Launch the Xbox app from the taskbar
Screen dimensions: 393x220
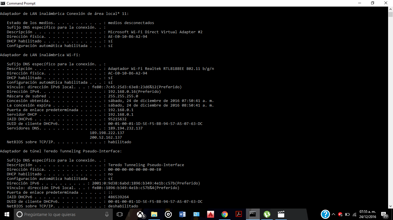click(x=141, y=214)
